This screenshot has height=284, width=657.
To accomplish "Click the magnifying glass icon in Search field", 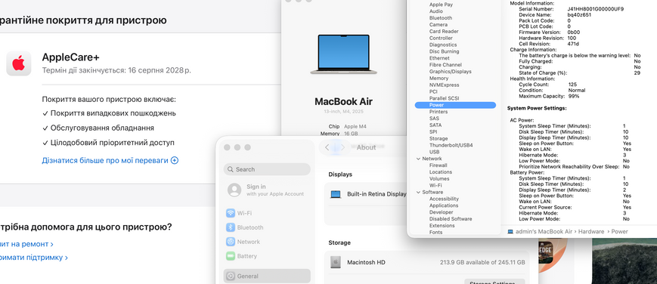I will [x=231, y=169].
